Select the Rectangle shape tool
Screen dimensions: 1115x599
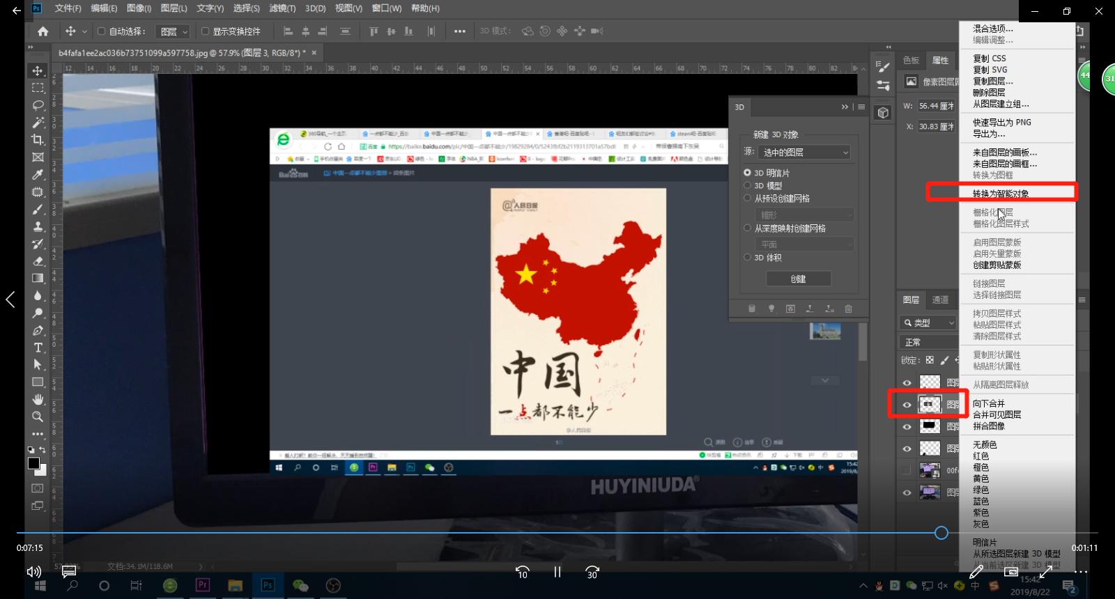[38, 382]
